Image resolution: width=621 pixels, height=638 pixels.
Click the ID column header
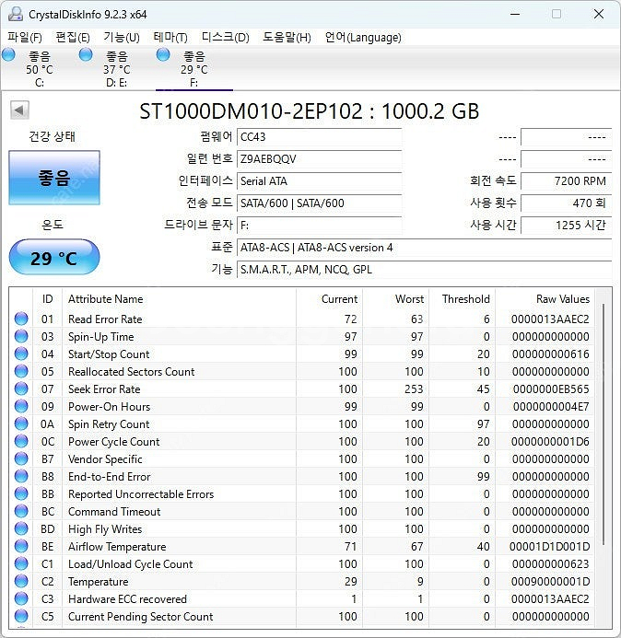[47, 299]
